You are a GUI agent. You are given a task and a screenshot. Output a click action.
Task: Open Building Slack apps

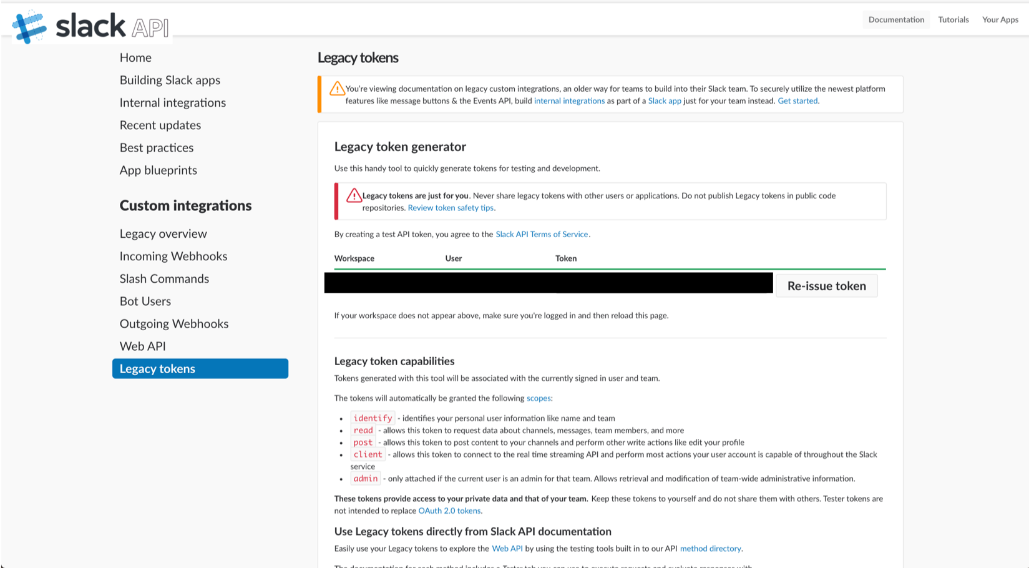click(x=170, y=80)
